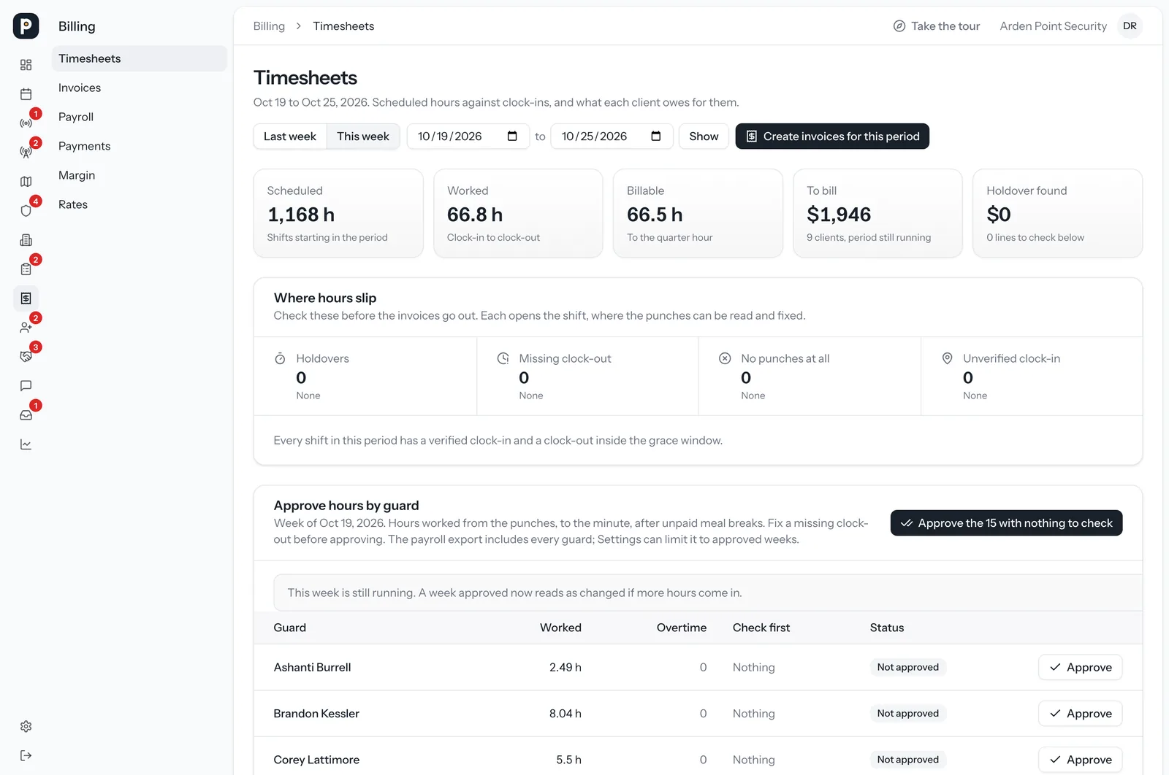Viewport: 1169px width, 775px height.
Task: Open the building icon in the sidebar
Action: [x=26, y=240]
